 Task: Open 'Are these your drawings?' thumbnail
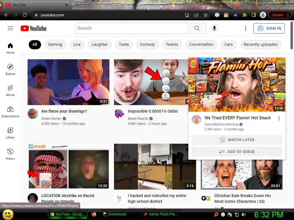coord(68,82)
